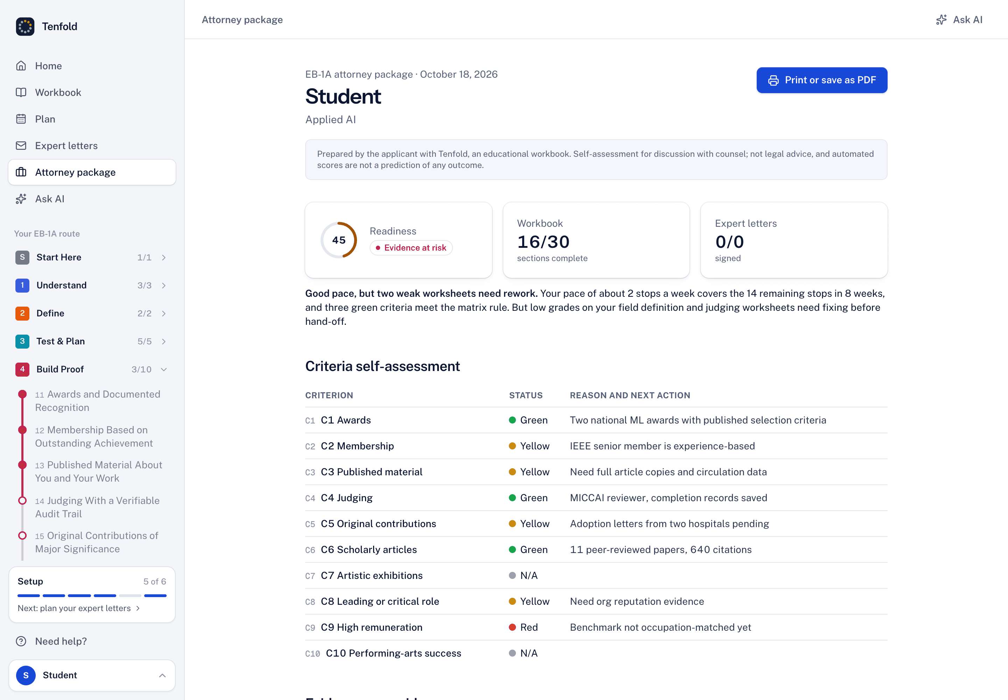This screenshot has height=700, width=1008.
Task: Open Judging With a Verifiable Audit Trail
Action: [97, 507]
